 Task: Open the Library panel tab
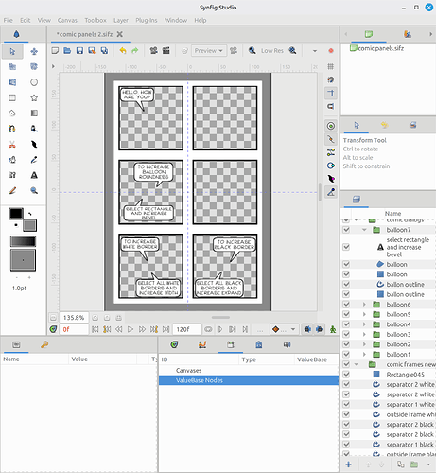[231, 344]
